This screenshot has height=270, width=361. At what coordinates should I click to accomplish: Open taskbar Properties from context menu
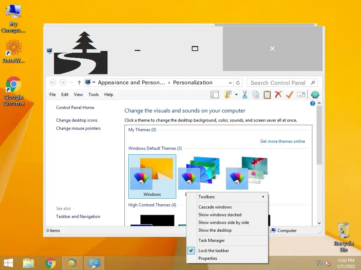[227, 258]
